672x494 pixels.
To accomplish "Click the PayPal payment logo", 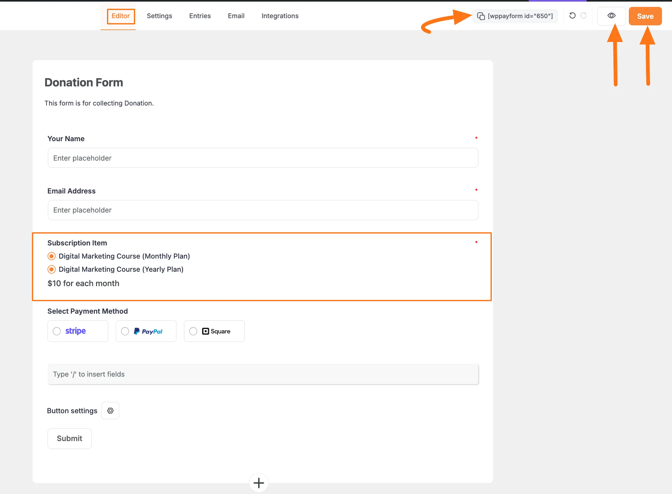I will pos(149,331).
